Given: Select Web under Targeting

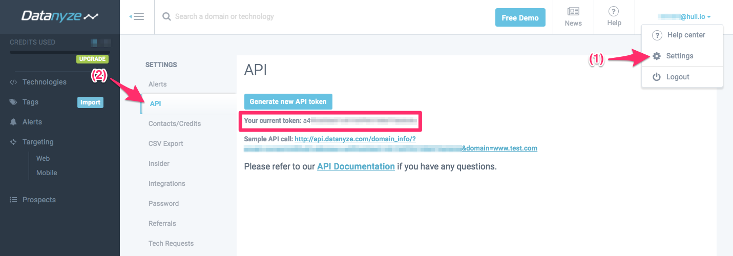Looking at the screenshot, I should [43, 158].
